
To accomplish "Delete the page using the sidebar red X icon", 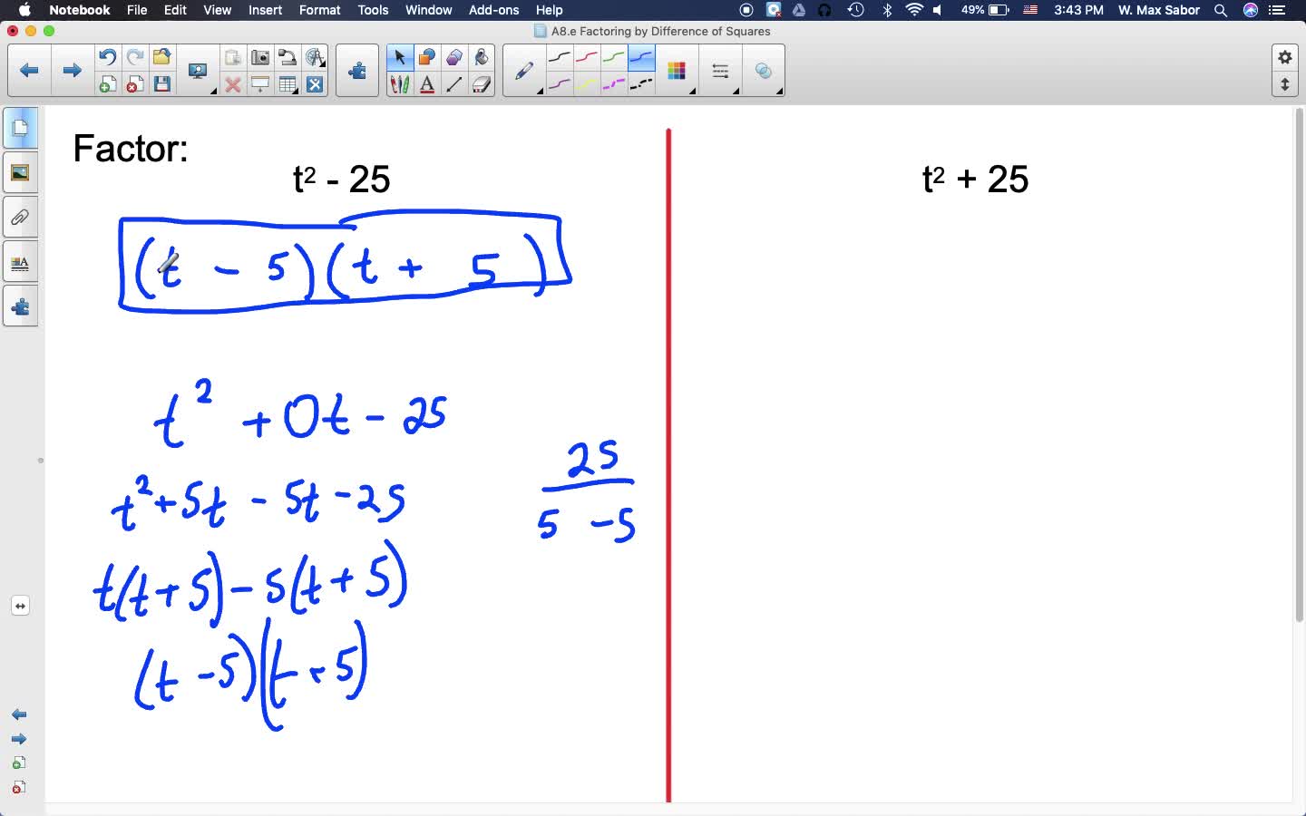I will [x=19, y=787].
